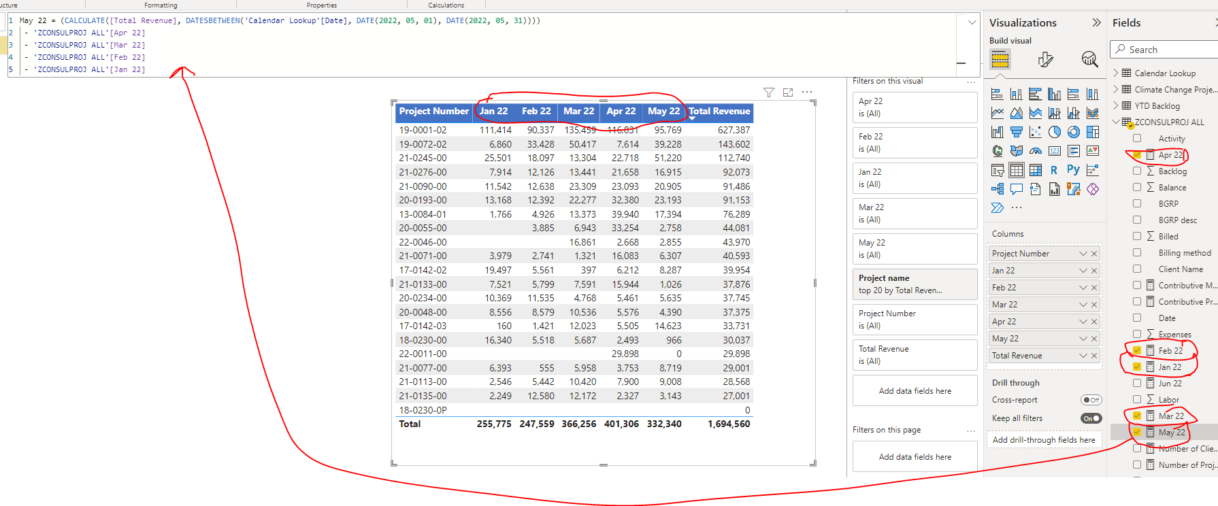1218x506 pixels.
Task: Expand the YTD Backlog table
Action: (x=1116, y=105)
